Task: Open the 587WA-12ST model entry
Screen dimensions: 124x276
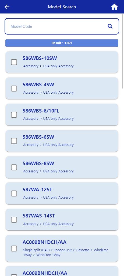Action: [x=37, y=190]
